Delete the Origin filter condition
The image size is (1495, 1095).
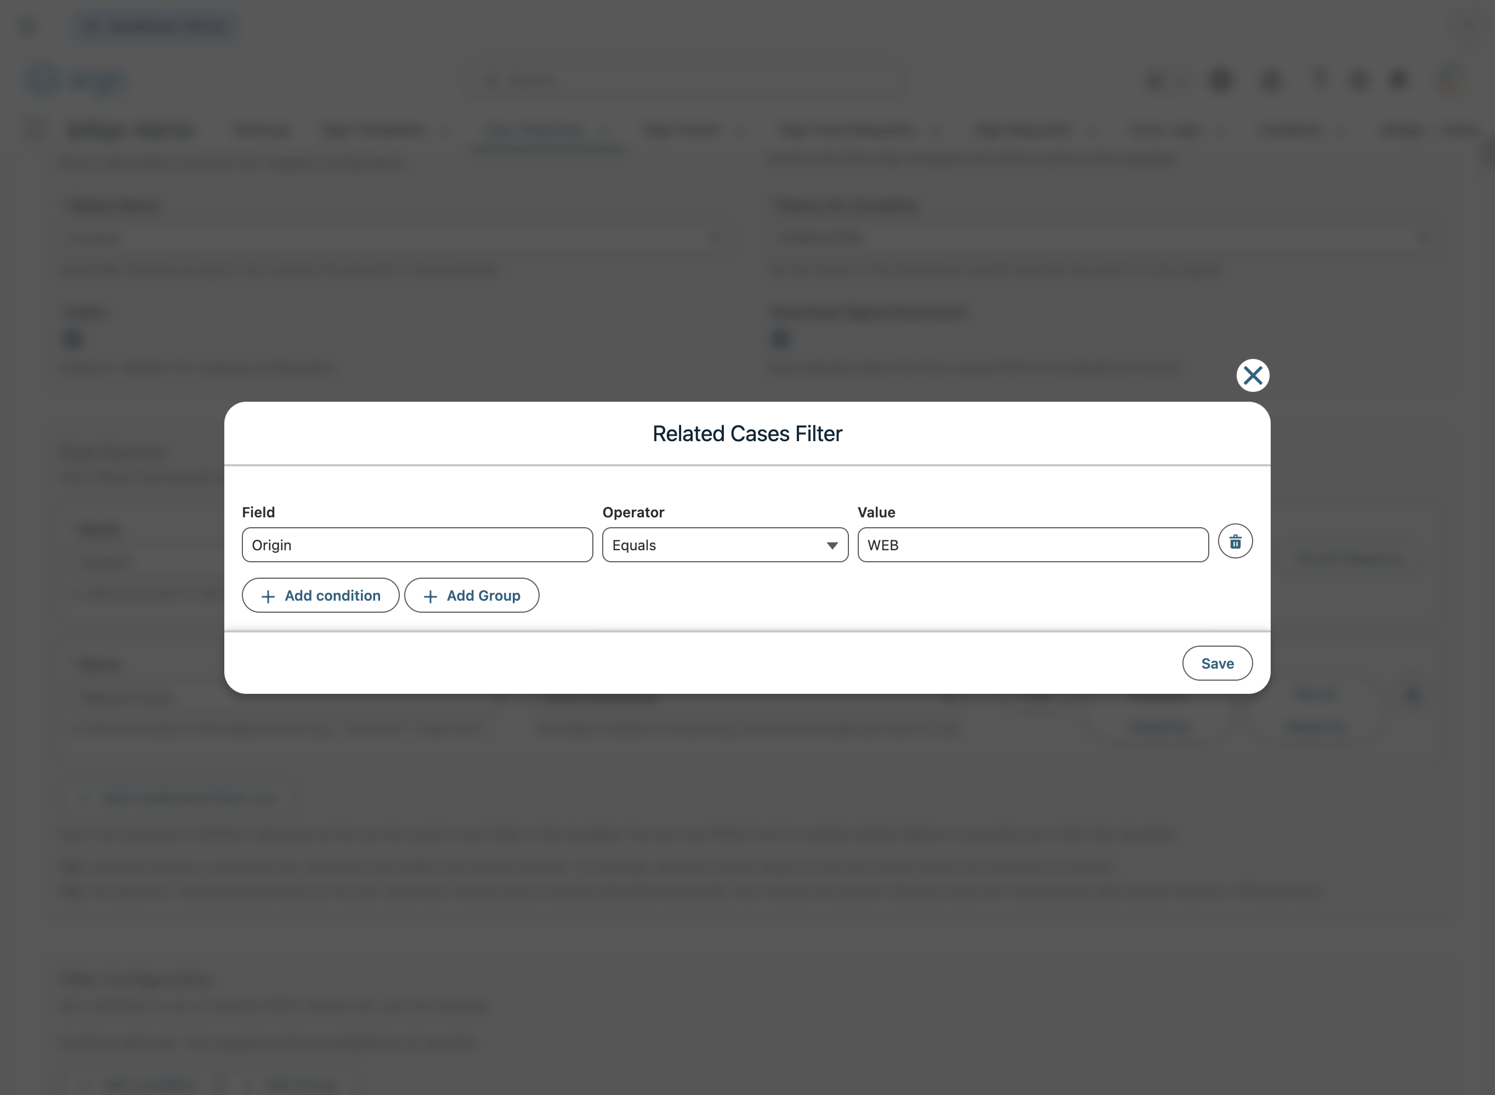[x=1235, y=541]
